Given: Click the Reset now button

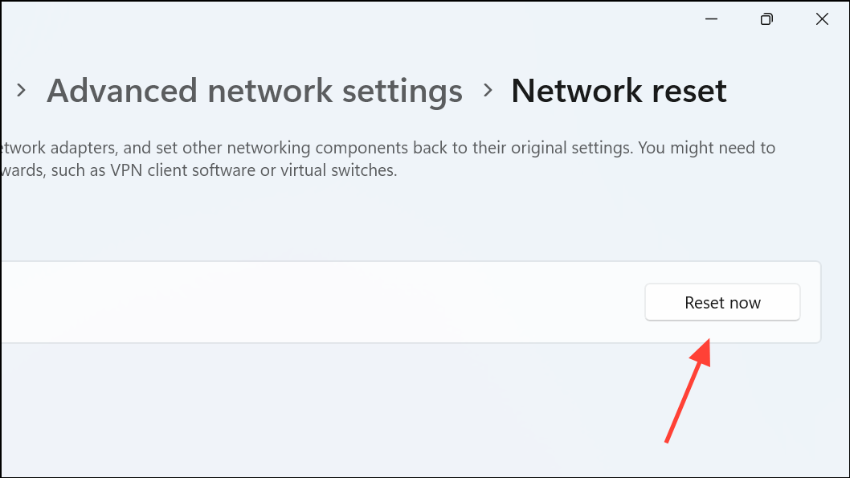Looking at the screenshot, I should coord(722,302).
